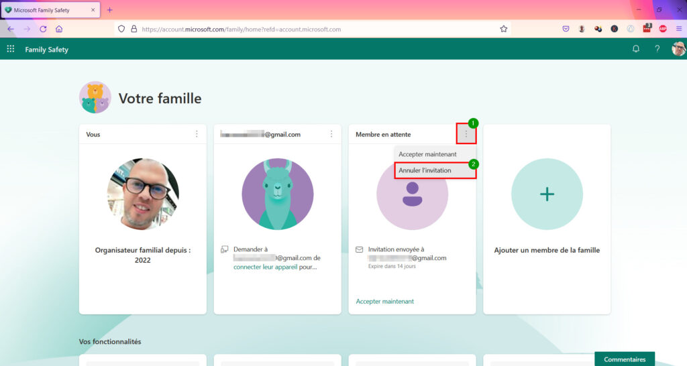Open the tracking protection shield

pos(121,29)
